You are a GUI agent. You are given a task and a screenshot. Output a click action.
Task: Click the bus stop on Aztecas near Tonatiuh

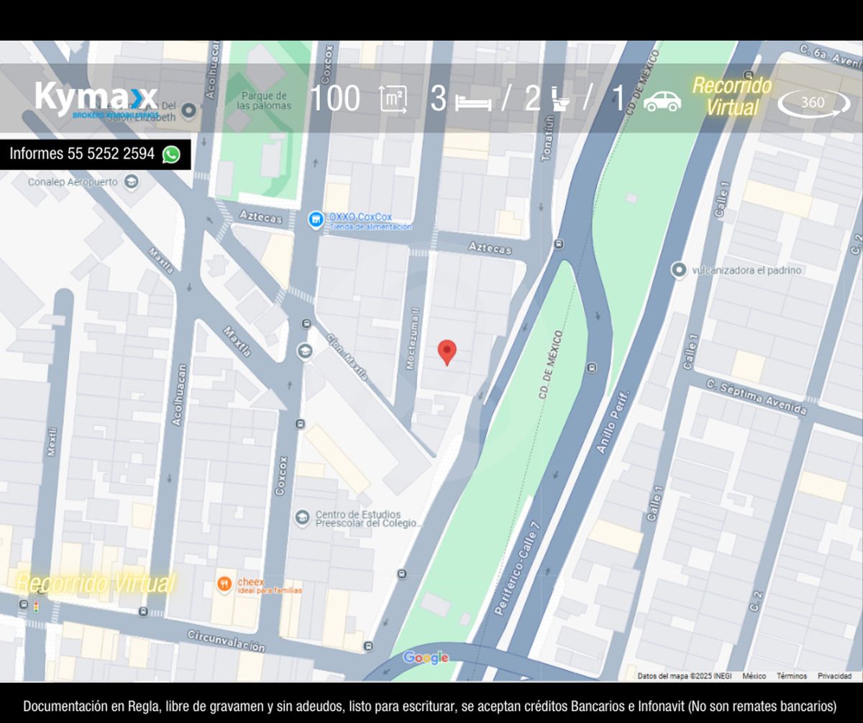559,245
